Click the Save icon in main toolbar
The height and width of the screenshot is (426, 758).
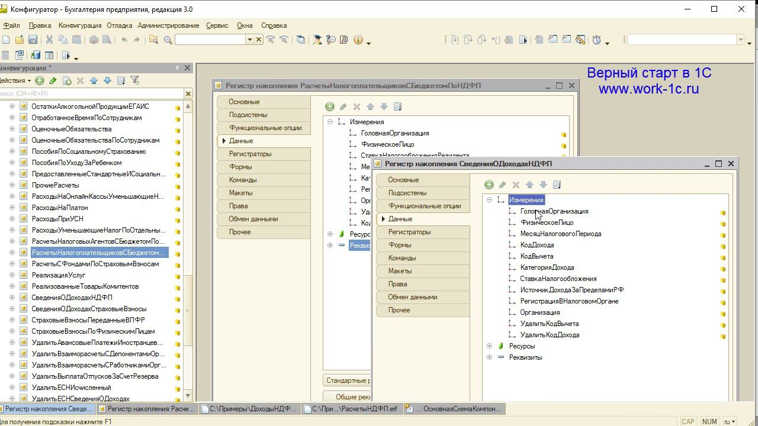click(x=33, y=40)
